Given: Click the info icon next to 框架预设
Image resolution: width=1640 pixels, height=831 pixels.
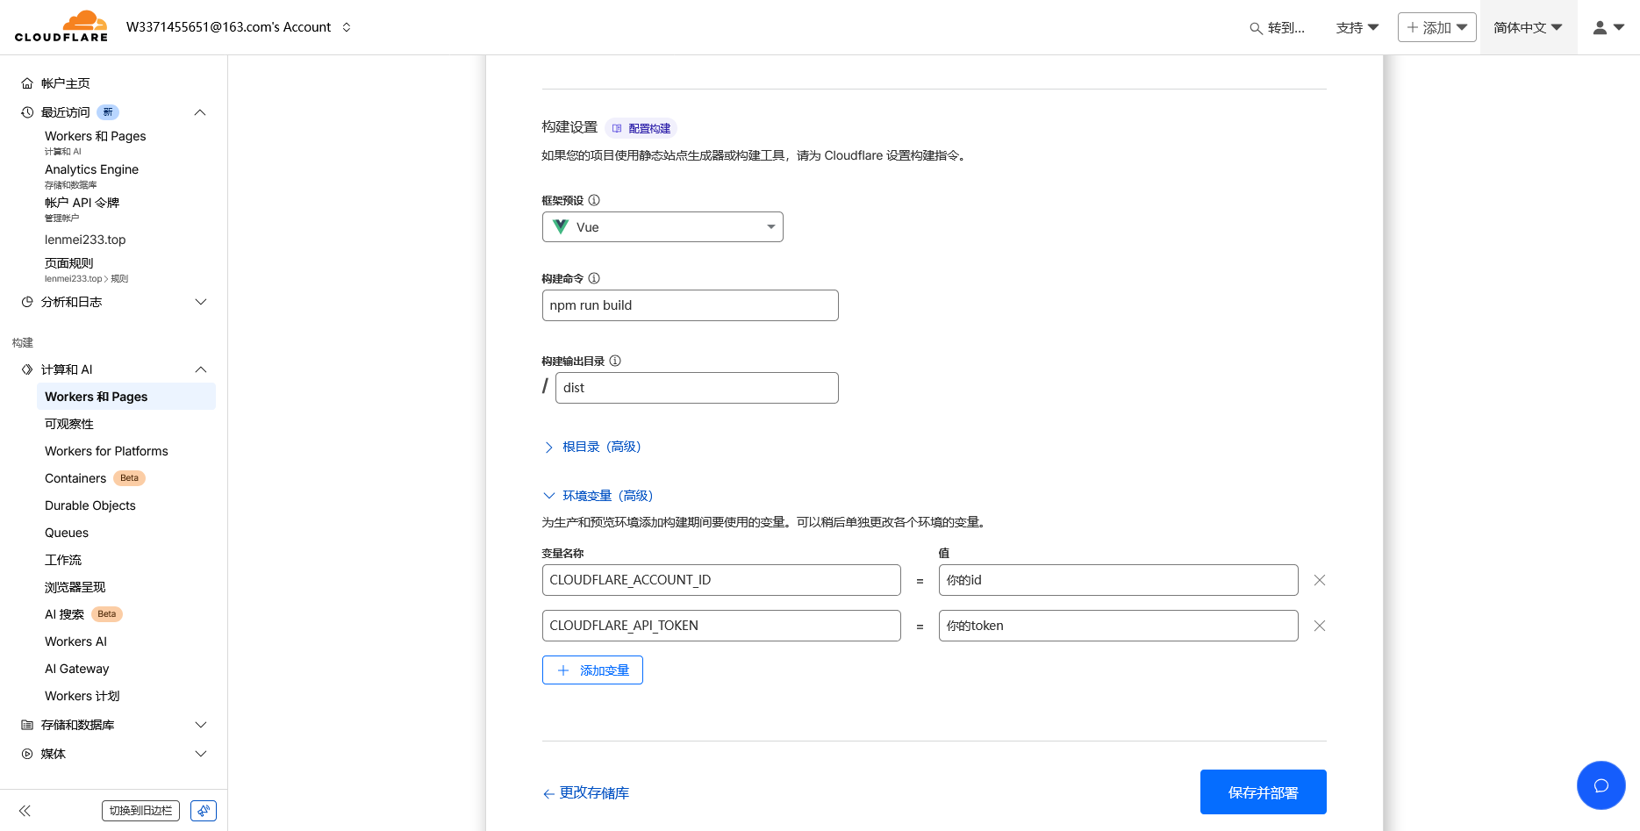Looking at the screenshot, I should click(x=594, y=199).
